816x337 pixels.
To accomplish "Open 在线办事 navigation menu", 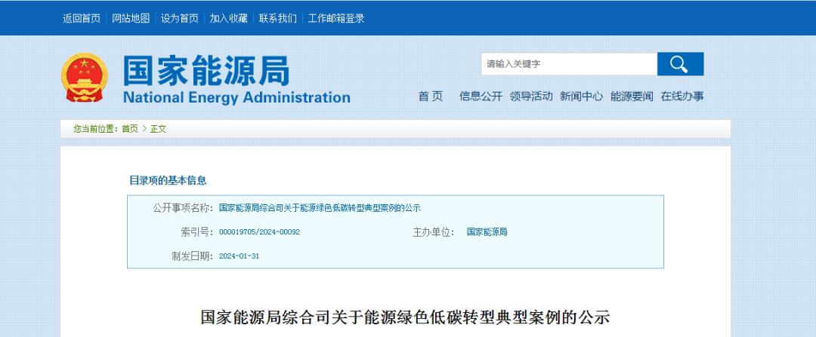I will [x=682, y=96].
